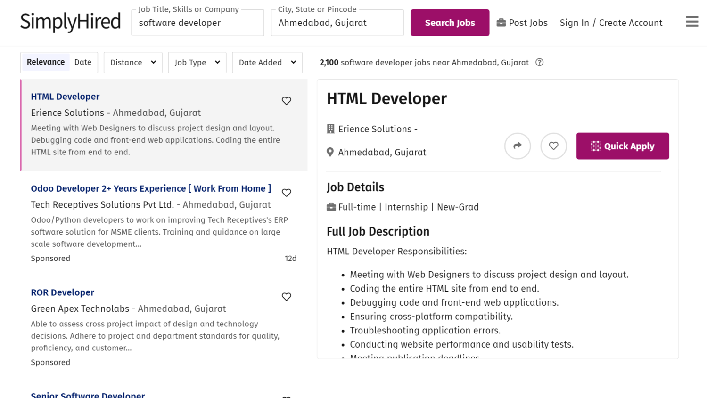Save the HTML Developer listing with the heart
The height and width of the screenshot is (398, 707).
pyautogui.click(x=286, y=100)
